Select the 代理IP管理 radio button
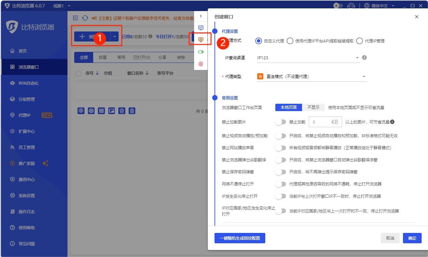The width and height of the screenshot is (428, 257). click(359, 41)
